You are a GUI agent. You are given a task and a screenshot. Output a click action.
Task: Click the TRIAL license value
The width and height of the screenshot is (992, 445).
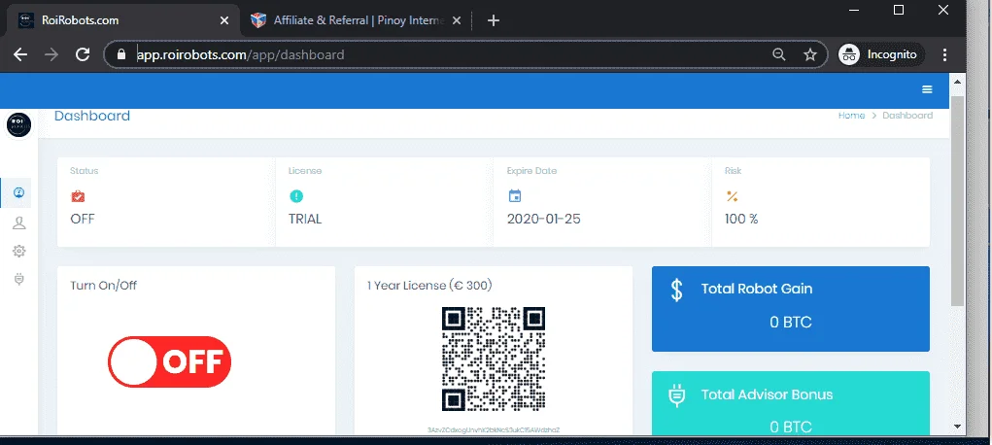click(305, 219)
